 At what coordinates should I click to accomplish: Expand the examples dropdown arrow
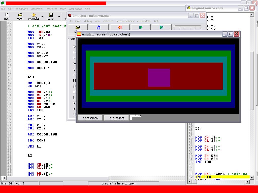point(42,17)
